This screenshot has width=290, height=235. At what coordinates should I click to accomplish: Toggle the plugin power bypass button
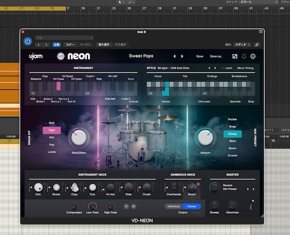pyautogui.click(x=28, y=41)
